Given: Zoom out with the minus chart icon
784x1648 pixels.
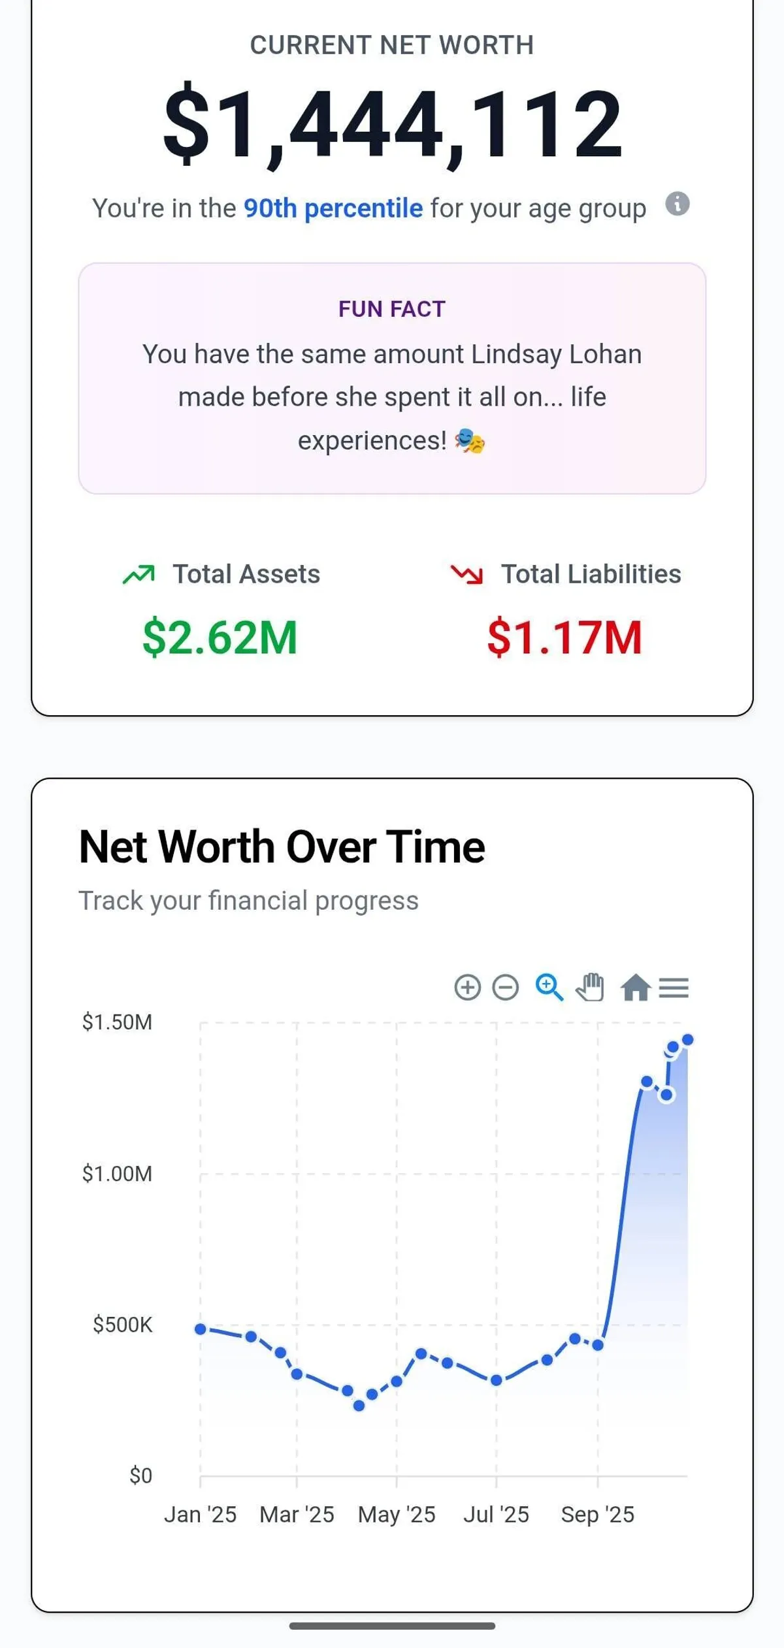Looking at the screenshot, I should click(x=505, y=987).
